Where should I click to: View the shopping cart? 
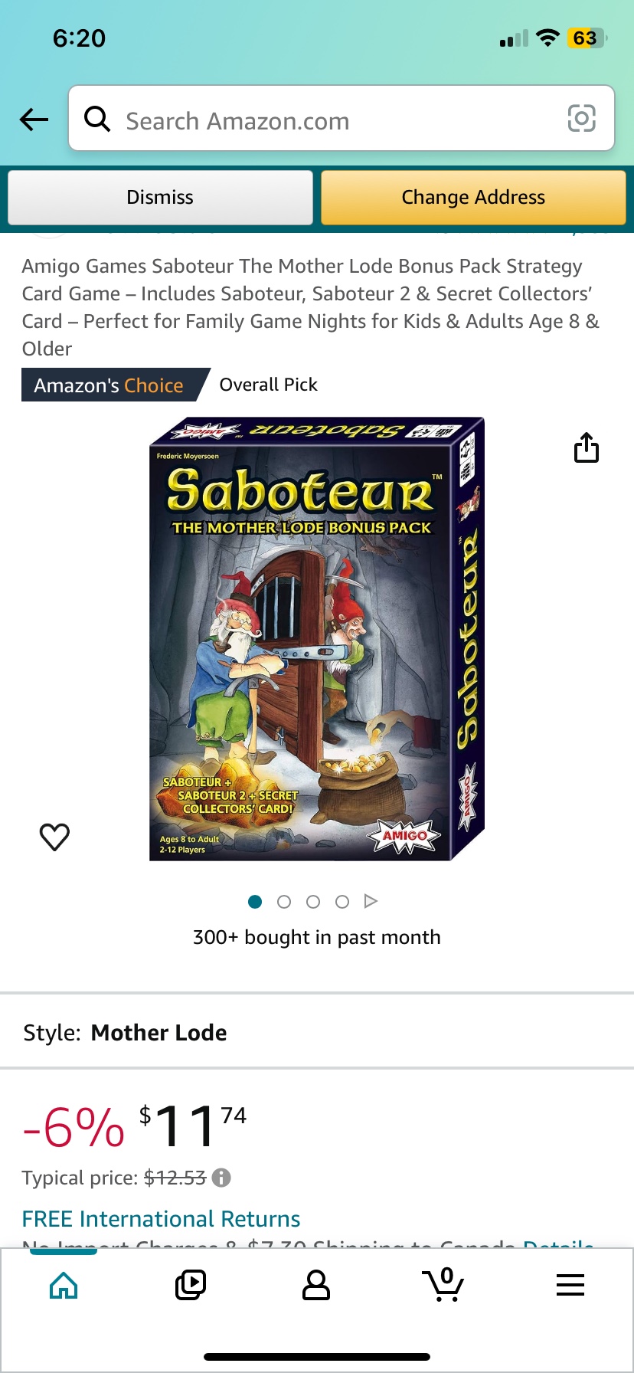443,1285
